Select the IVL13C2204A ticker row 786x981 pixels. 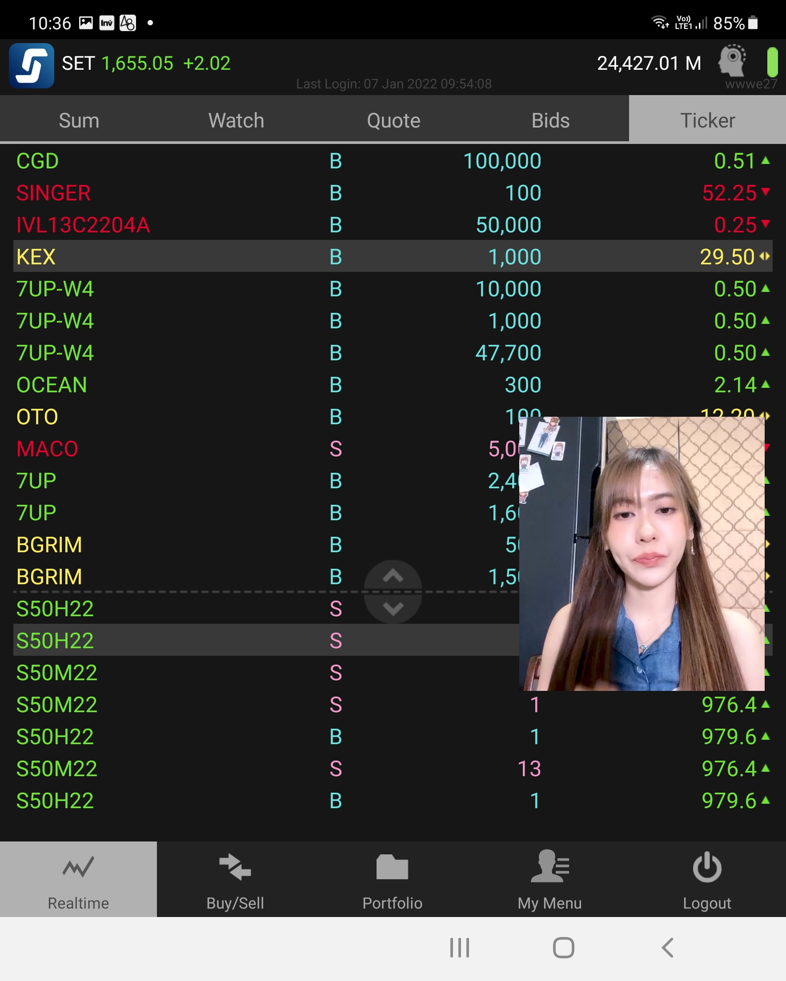[x=393, y=225]
